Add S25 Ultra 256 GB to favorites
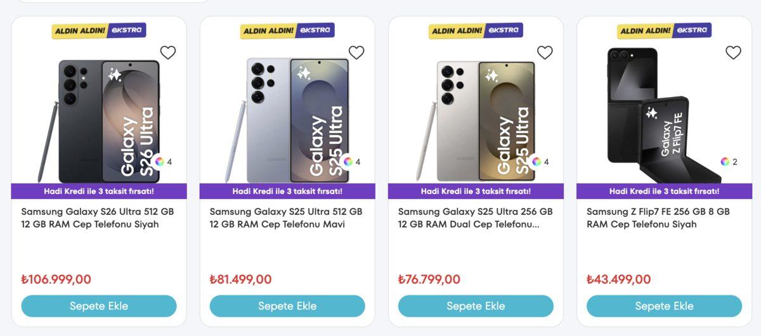761x336 pixels. [x=545, y=53]
